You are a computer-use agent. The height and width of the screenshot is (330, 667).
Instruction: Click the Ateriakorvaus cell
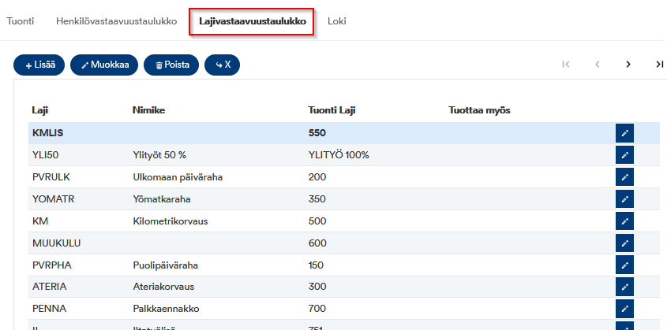pos(163,287)
